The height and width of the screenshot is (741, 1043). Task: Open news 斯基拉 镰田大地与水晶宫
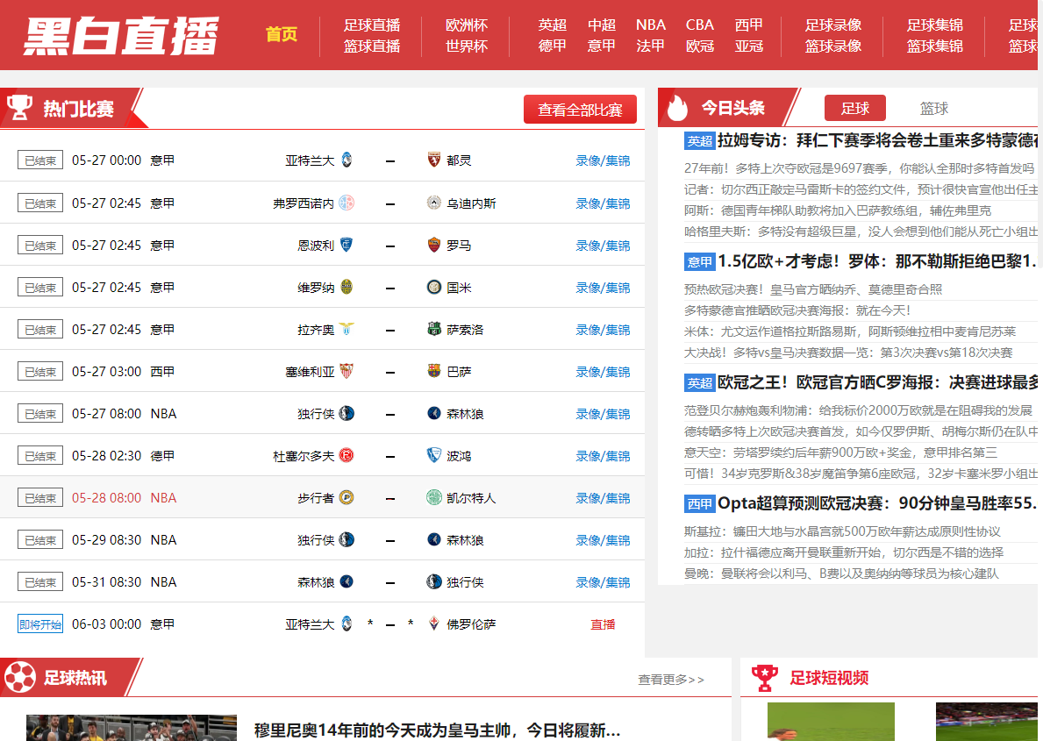tap(842, 531)
